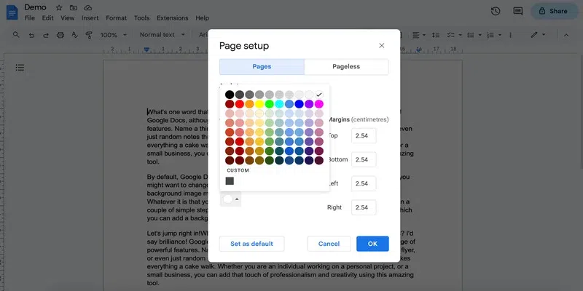Check the cloud save status icon
This screenshot has height=291, width=583.
87,8
